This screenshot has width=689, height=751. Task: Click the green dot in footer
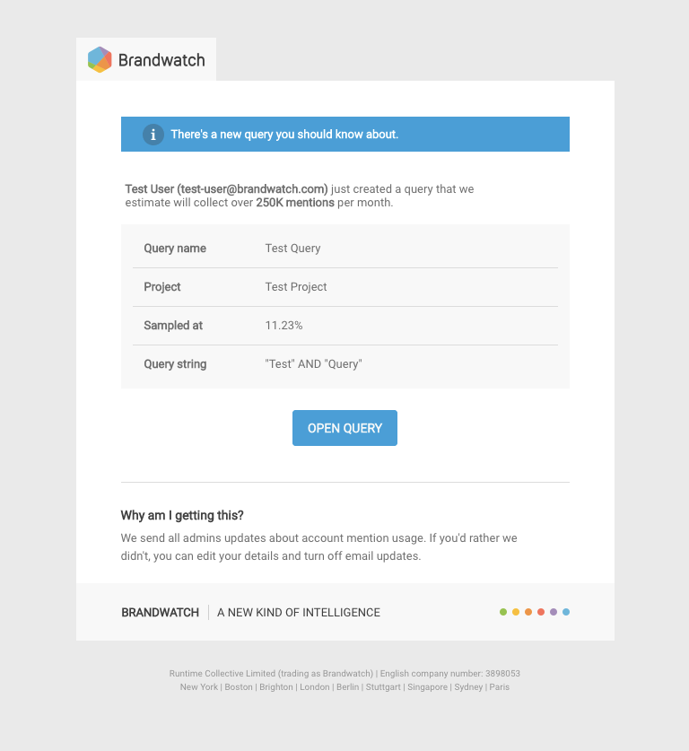503,612
